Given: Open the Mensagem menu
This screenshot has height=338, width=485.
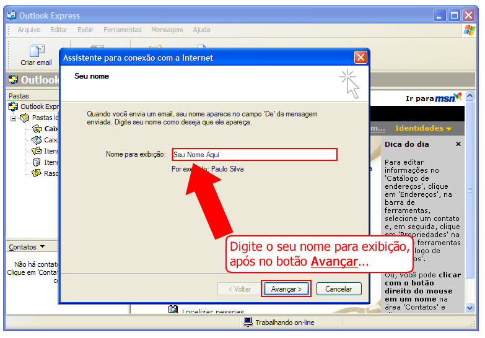Looking at the screenshot, I should pos(167,30).
